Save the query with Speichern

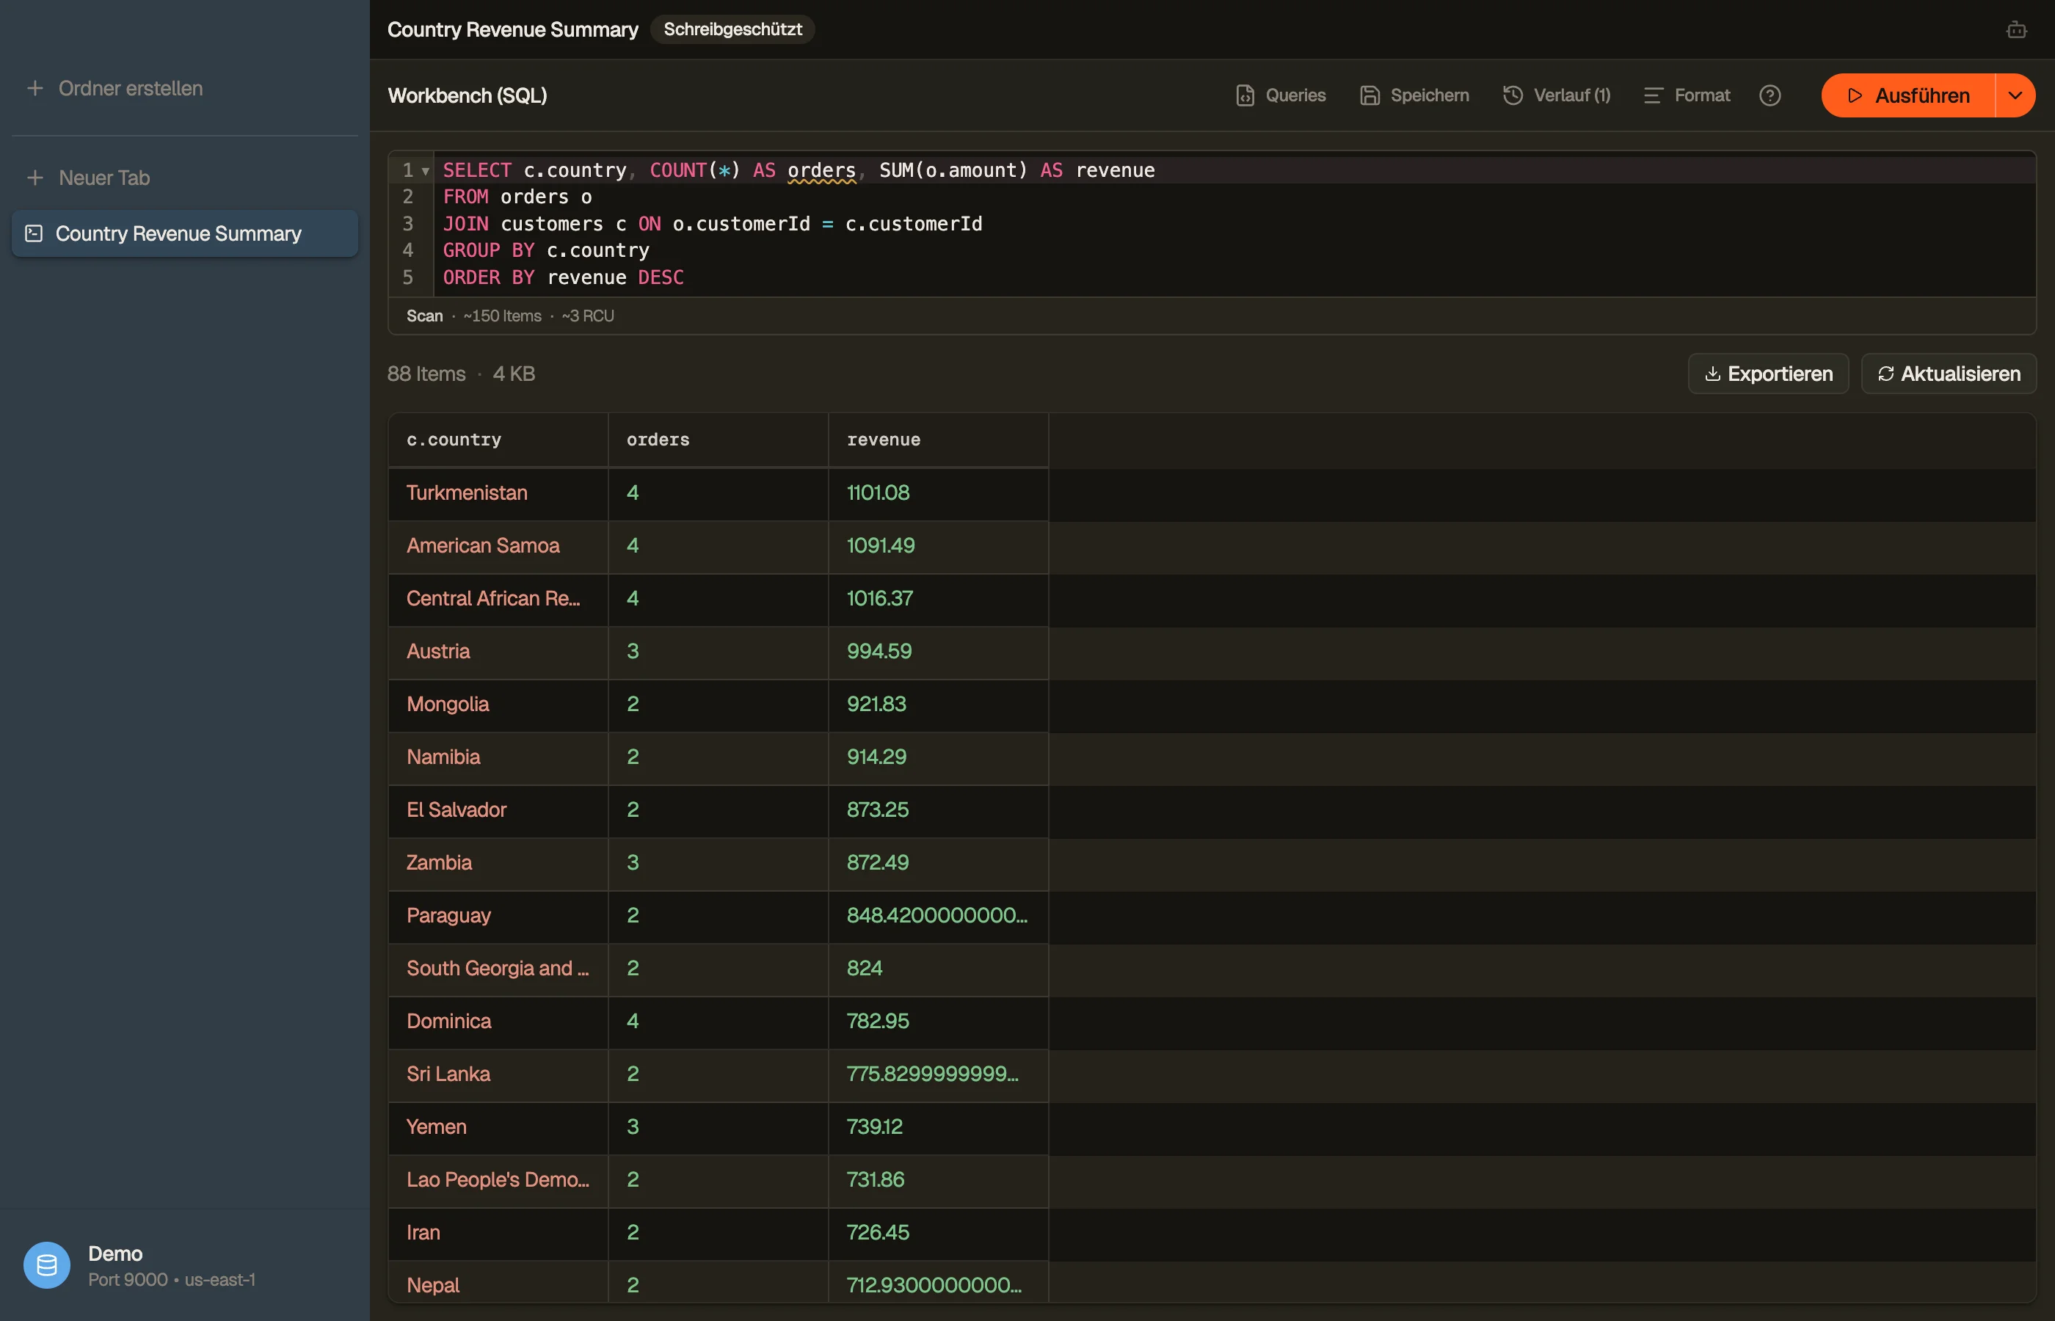(x=1414, y=95)
